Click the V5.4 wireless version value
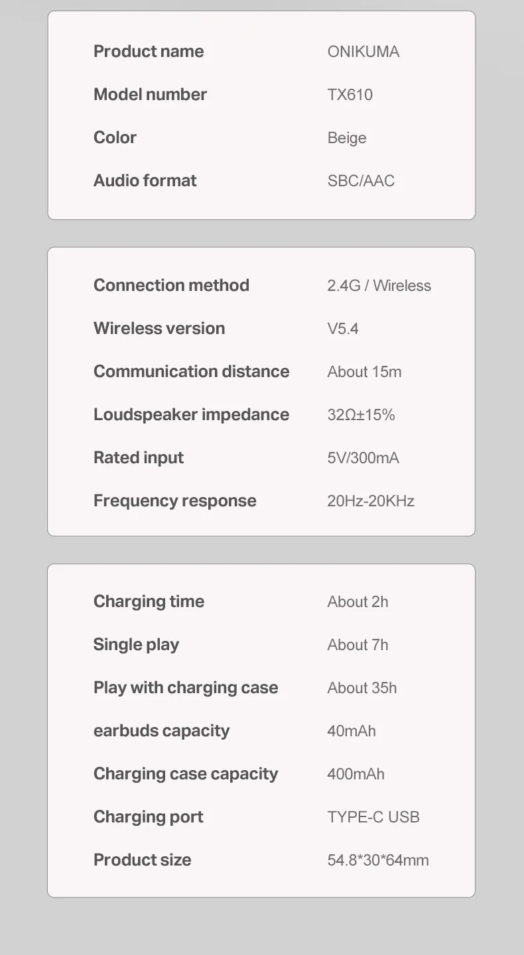Screen dimensions: 524x955 coord(343,329)
